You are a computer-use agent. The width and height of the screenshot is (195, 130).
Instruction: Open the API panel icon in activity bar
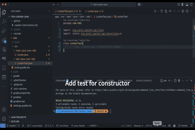click(4, 77)
